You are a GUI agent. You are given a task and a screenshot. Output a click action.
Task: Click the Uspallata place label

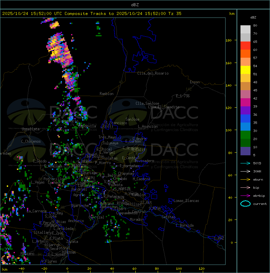point(31,129)
